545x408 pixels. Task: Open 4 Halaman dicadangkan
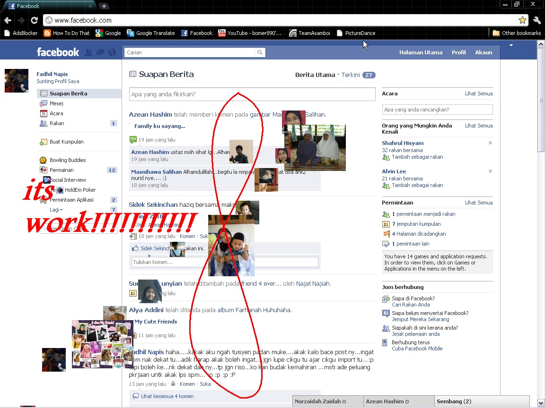(x=419, y=234)
